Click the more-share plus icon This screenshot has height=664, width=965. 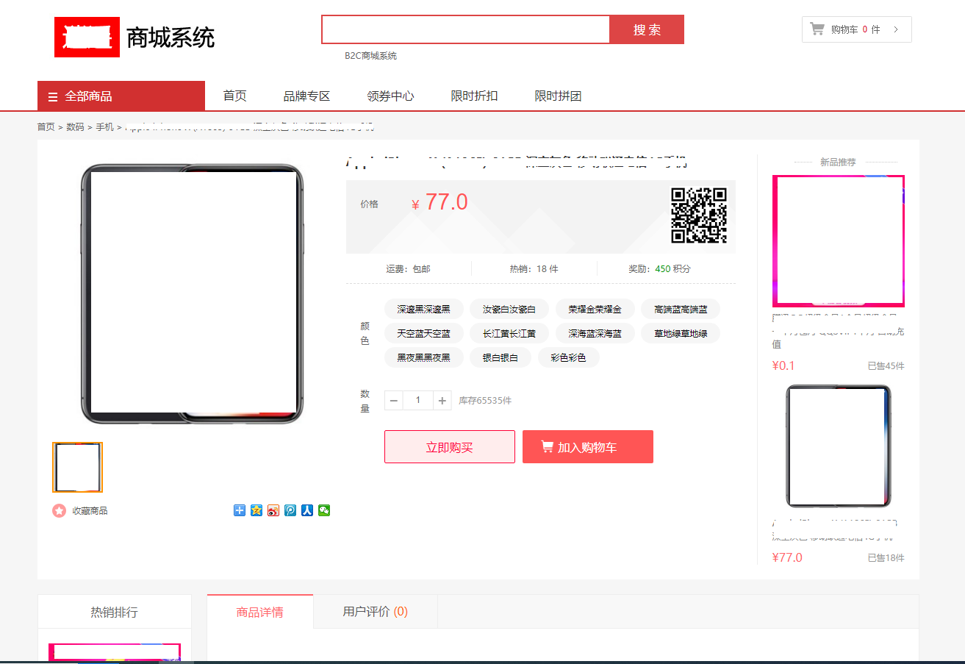pos(239,510)
